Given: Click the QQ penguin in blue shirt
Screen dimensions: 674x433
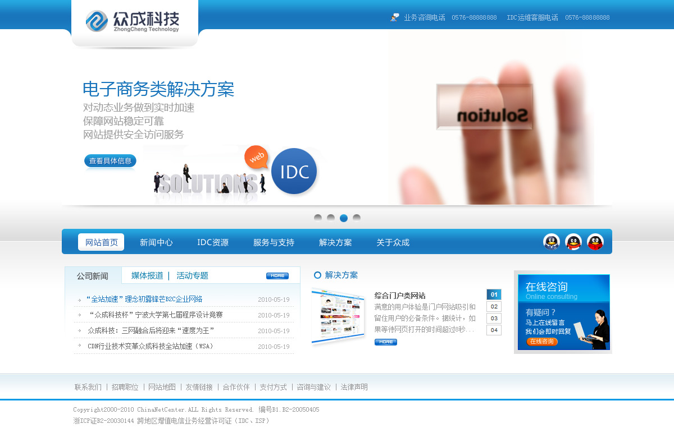Looking at the screenshot, I should (552, 242).
